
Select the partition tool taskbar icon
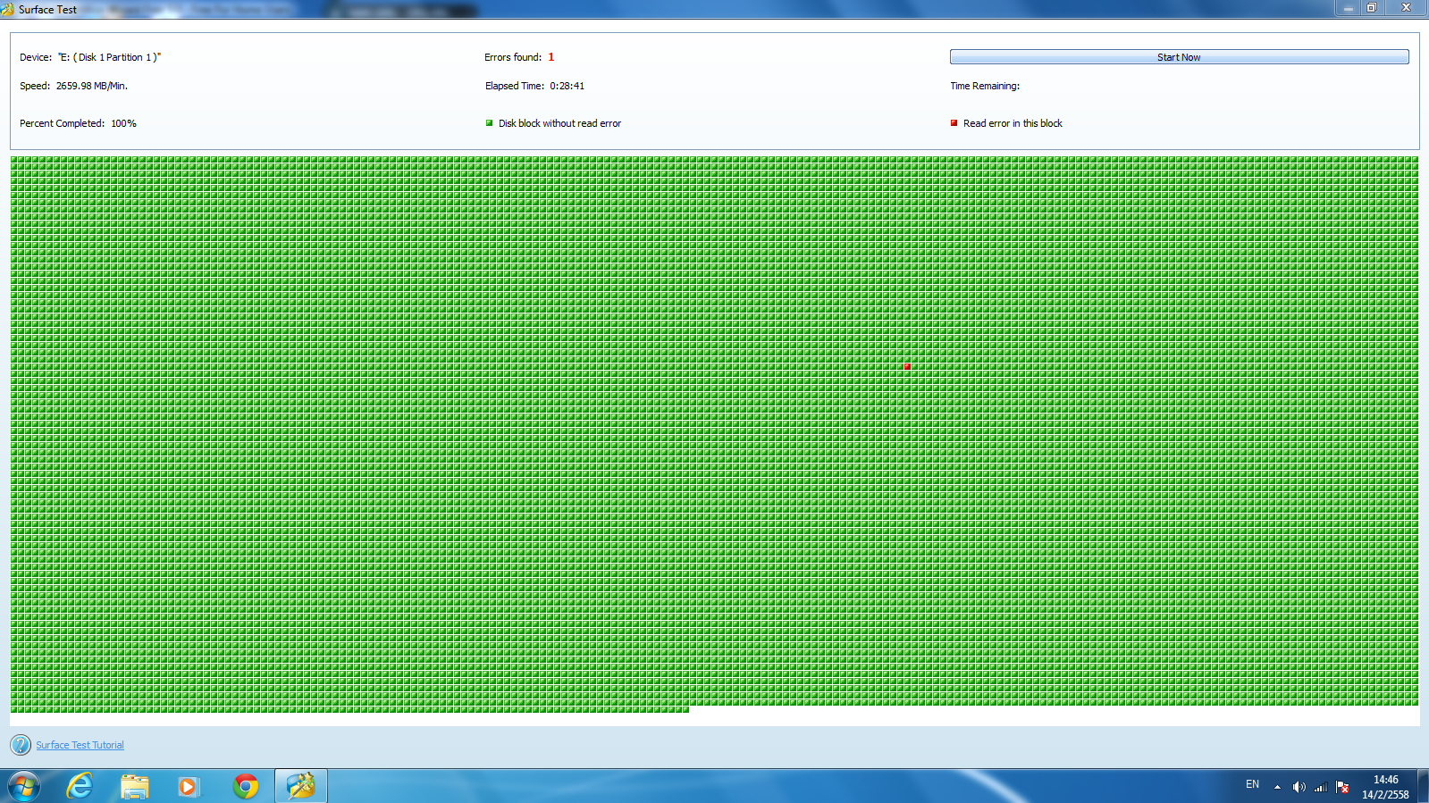click(x=301, y=786)
